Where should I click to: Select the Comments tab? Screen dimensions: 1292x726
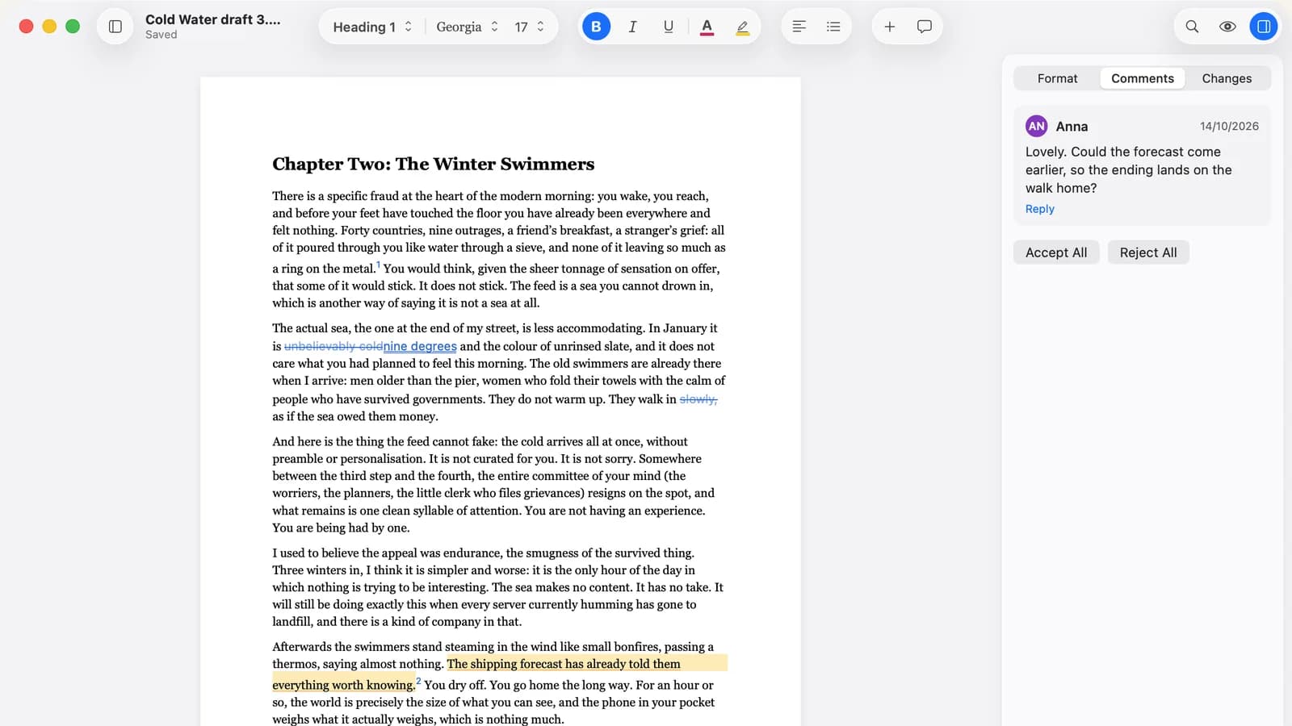pyautogui.click(x=1143, y=78)
